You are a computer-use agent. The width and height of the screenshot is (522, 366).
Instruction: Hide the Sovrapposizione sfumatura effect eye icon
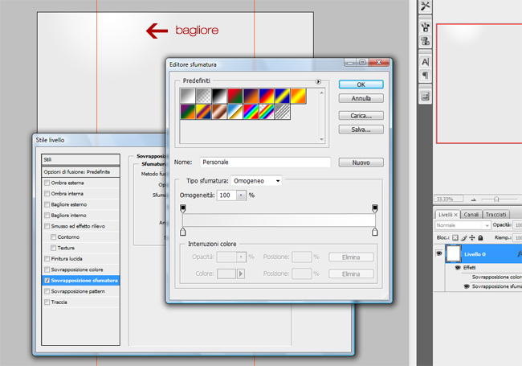click(x=467, y=286)
